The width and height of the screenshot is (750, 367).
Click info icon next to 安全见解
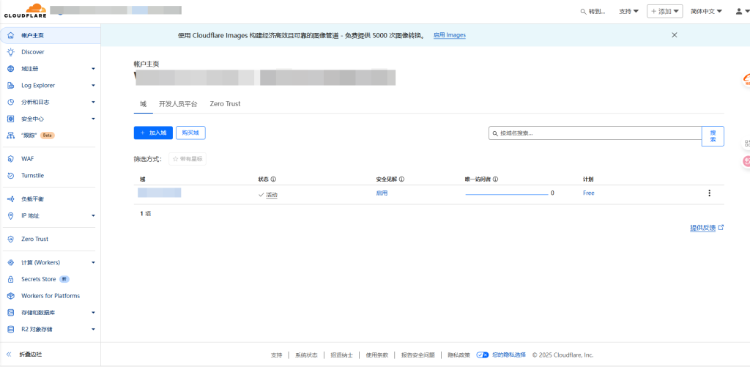402,179
